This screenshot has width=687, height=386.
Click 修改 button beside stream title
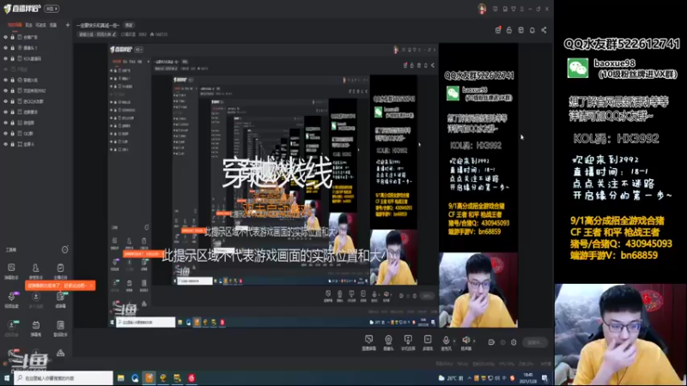click(x=129, y=26)
